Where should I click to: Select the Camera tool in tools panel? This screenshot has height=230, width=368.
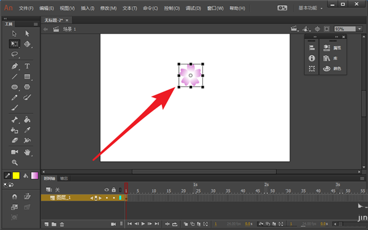point(15,152)
